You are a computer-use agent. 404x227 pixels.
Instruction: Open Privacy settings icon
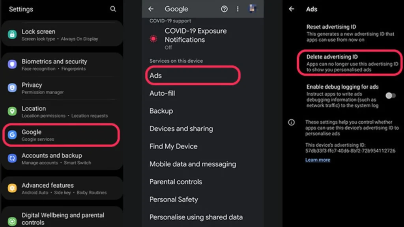coord(12,87)
